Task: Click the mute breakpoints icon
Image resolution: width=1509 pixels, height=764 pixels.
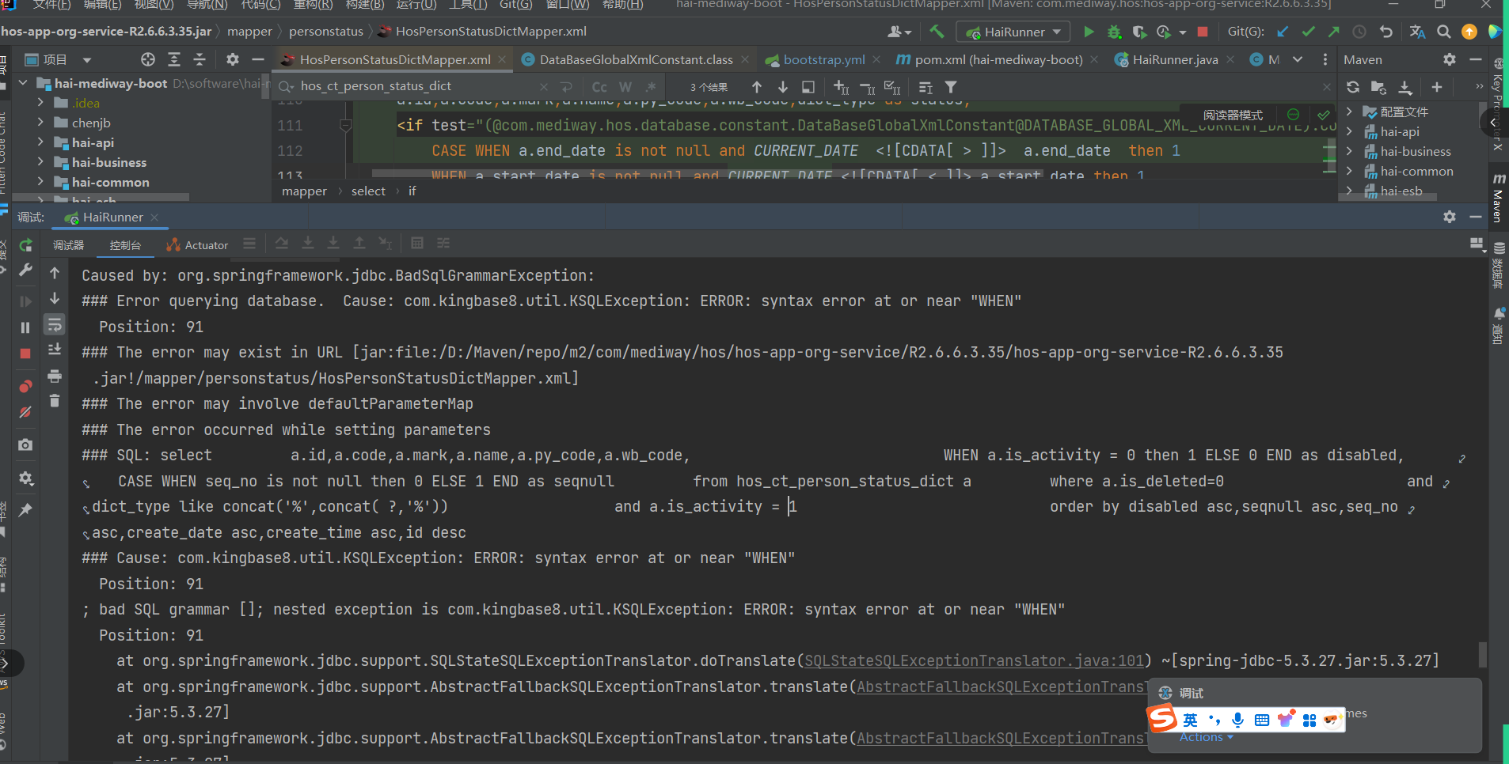Action: coord(25,412)
